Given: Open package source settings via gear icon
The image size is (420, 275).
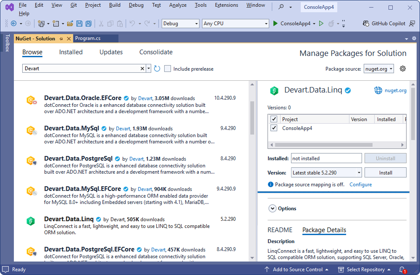Looking at the screenshot, I should [402, 68].
